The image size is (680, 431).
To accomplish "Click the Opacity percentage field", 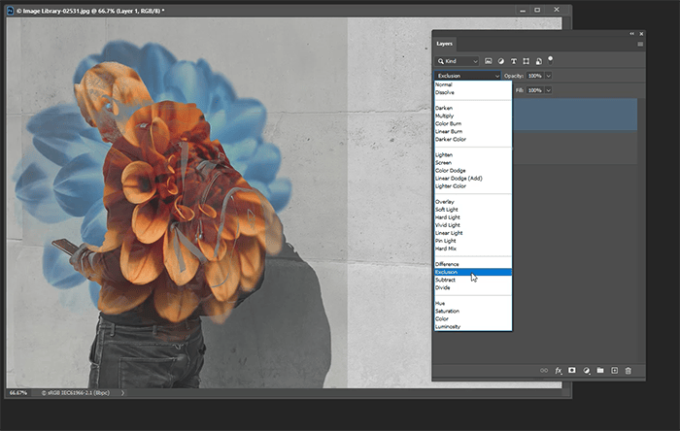I will pyautogui.click(x=533, y=75).
